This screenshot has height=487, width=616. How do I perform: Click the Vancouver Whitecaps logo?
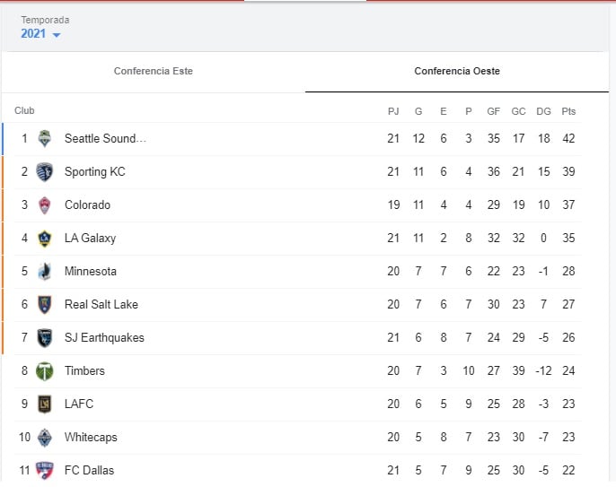pos(44,438)
